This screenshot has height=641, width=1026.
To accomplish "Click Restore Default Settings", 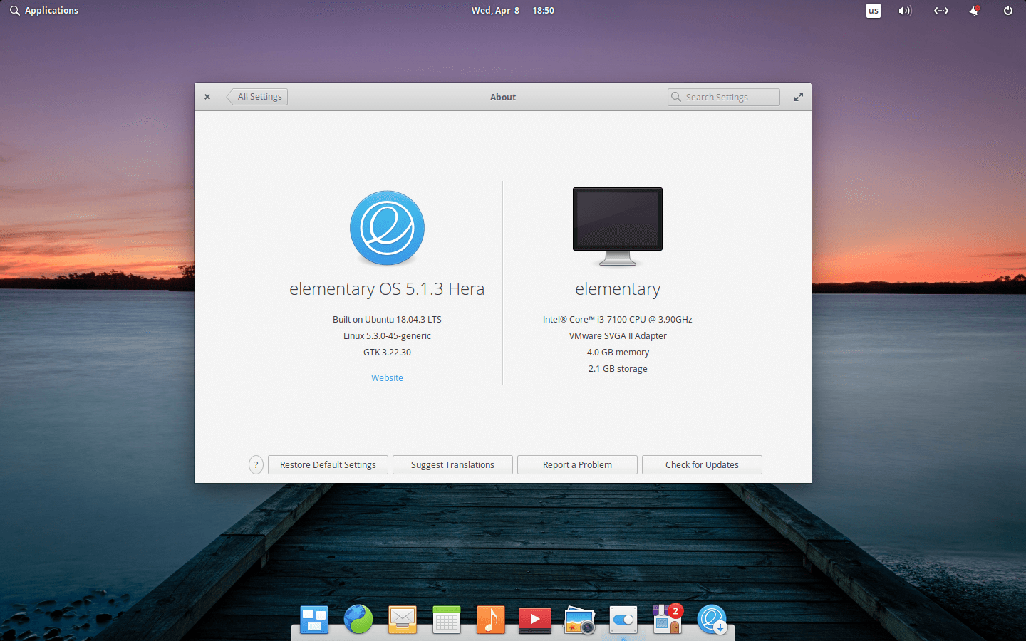I will (x=328, y=465).
